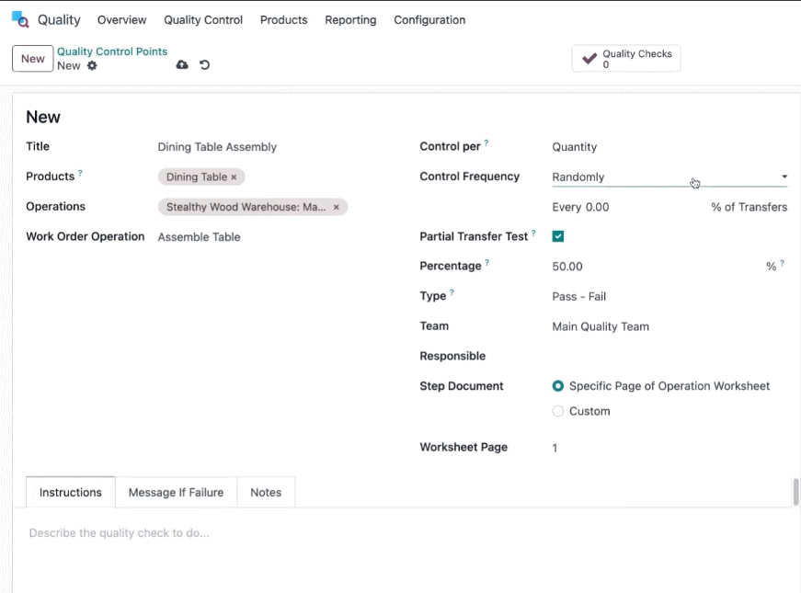Open the Configuration menu
Image resolution: width=801 pixels, height=593 pixels.
pos(429,20)
